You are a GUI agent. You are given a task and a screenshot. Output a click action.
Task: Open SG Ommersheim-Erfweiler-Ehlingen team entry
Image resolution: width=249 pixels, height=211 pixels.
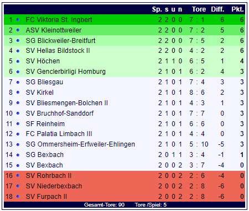tap(80, 144)
